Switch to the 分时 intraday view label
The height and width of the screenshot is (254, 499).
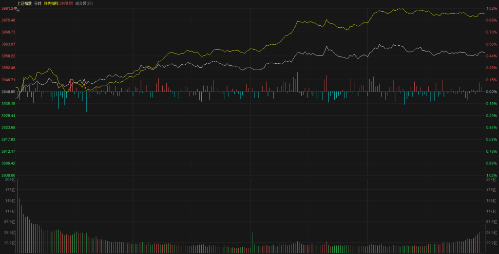(x=38, y=3)
